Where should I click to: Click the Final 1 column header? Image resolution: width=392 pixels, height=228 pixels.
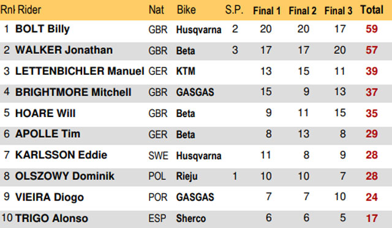[267, 11]
